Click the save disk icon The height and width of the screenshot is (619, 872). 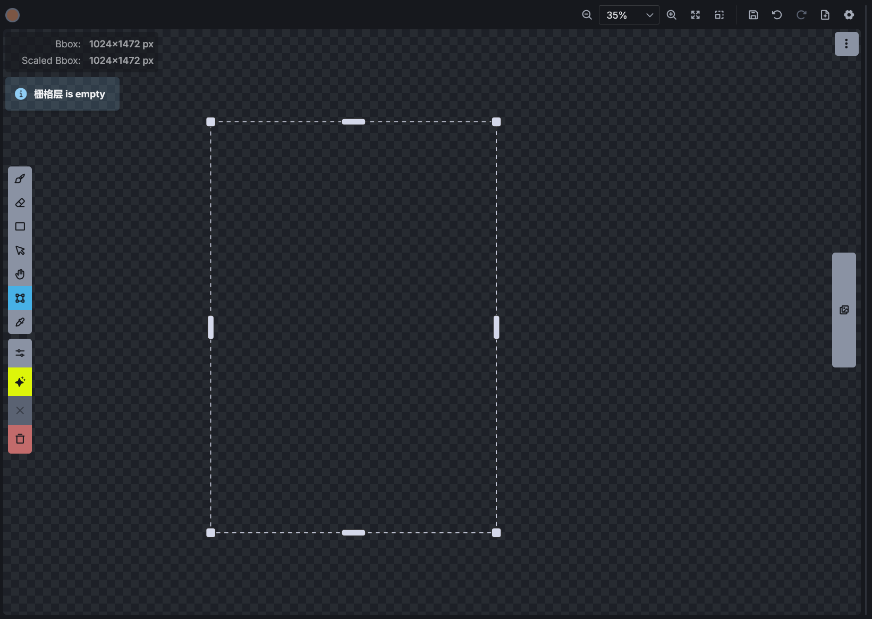[753, 15]
